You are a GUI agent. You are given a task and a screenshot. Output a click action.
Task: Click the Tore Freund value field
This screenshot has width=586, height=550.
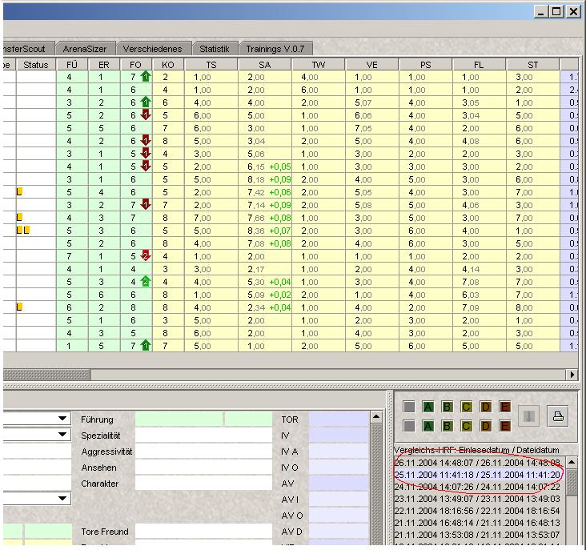pos(203,532)
